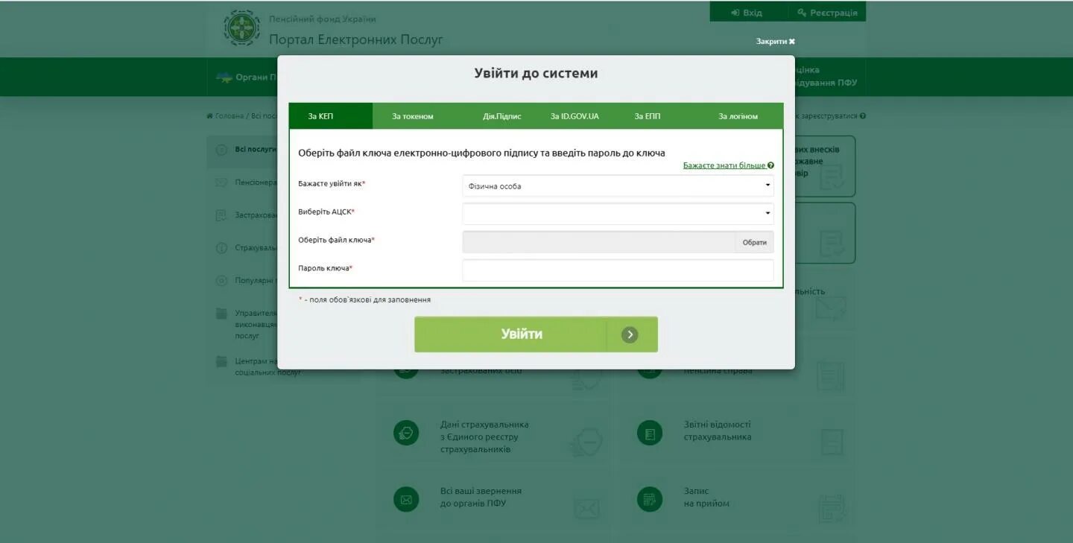Click the Пенсіонера sidebar envelope icon
Viewport: 1073px width, 543px height.
[221, 182]
